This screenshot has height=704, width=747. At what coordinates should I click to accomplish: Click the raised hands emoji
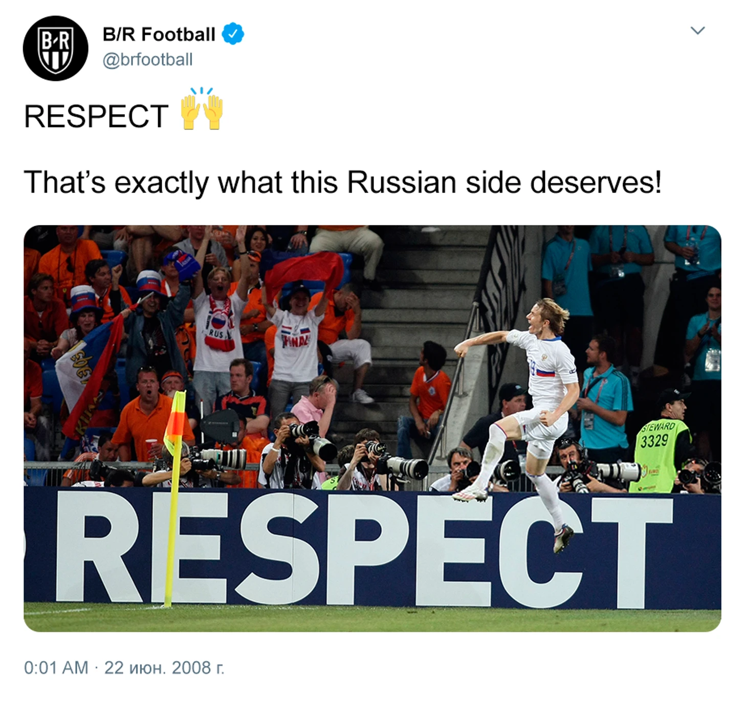point(202,109)
